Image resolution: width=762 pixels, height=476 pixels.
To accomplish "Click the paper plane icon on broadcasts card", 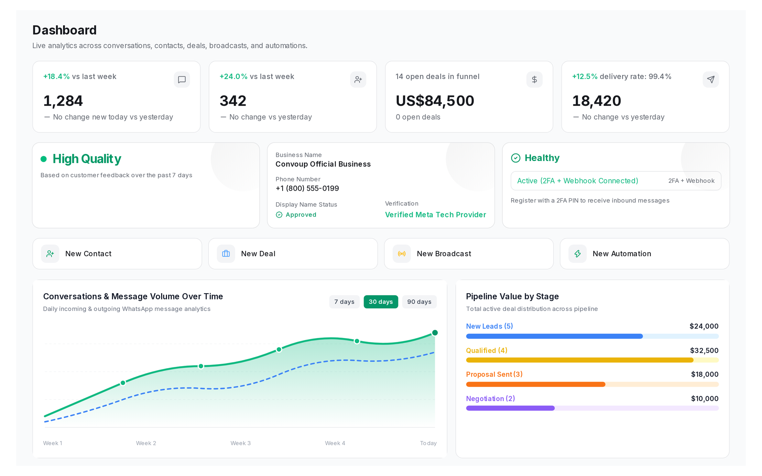I will click(711, 80).
